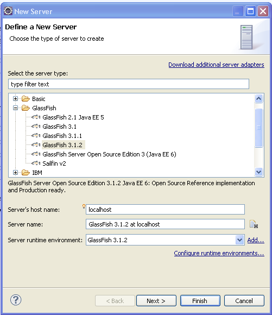Expand the IBM server category
The width and height of the screenshot is (272, 315).
click(x=15, y=173)
